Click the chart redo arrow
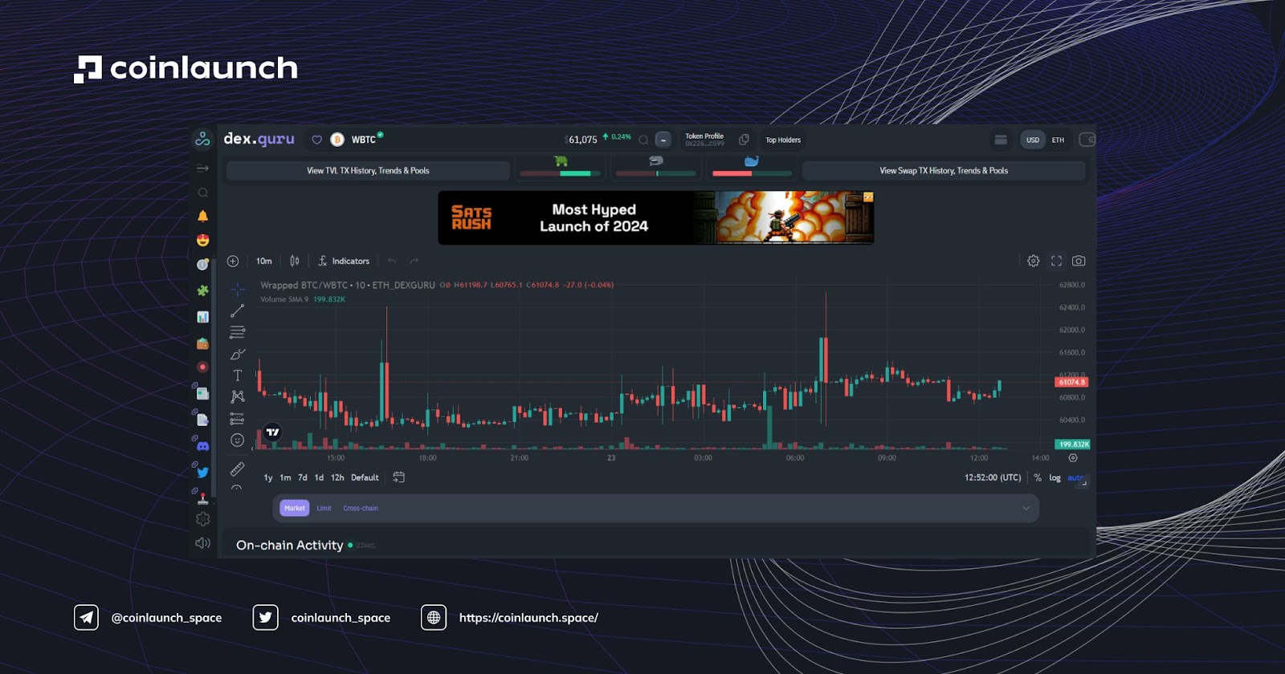1285x674 pixels. coord(414,261)
